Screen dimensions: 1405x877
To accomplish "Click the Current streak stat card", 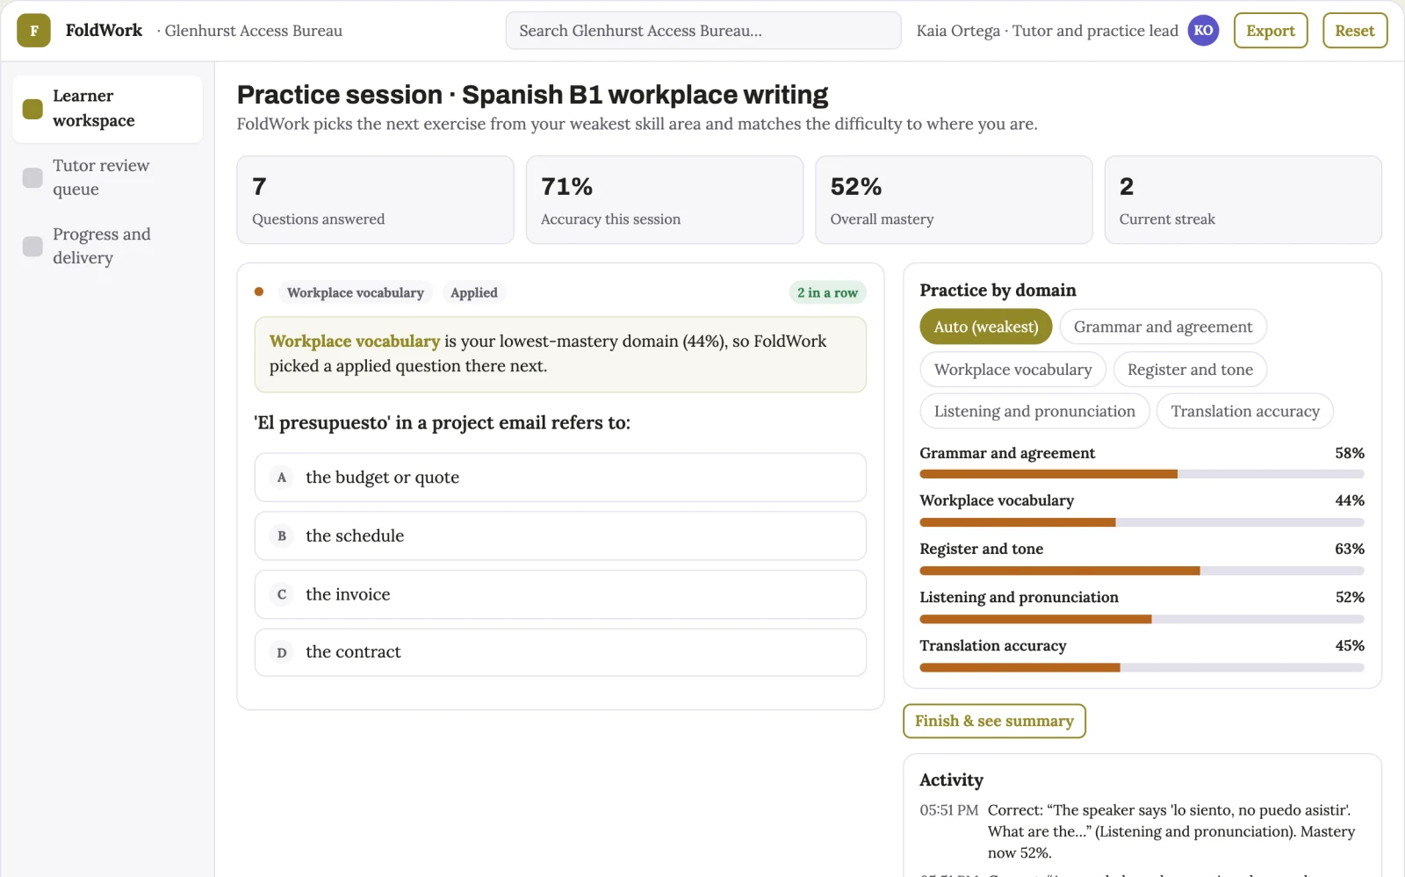I will (x=1243, y=200).
